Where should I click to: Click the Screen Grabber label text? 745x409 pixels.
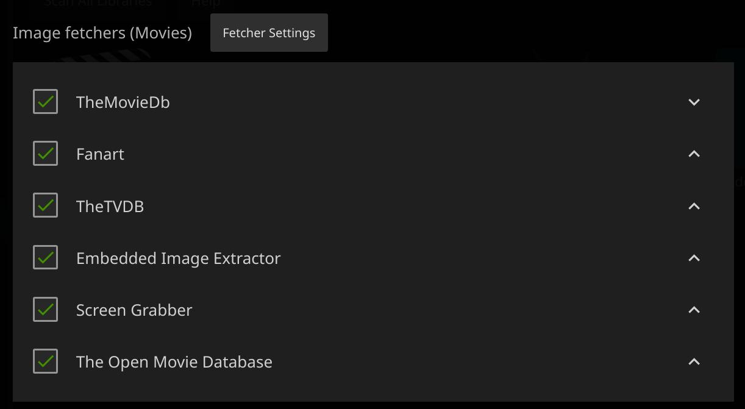coord(134,310)
